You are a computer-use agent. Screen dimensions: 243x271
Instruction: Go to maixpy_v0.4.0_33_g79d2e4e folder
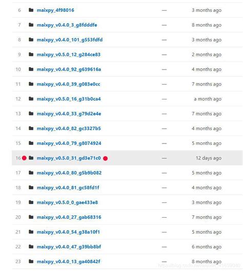[x=69, y=114]
